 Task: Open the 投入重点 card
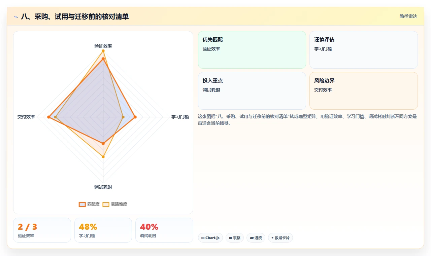(x=252, y=91)
